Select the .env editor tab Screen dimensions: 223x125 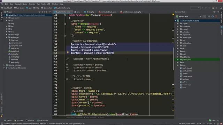(x=78, y=12)
